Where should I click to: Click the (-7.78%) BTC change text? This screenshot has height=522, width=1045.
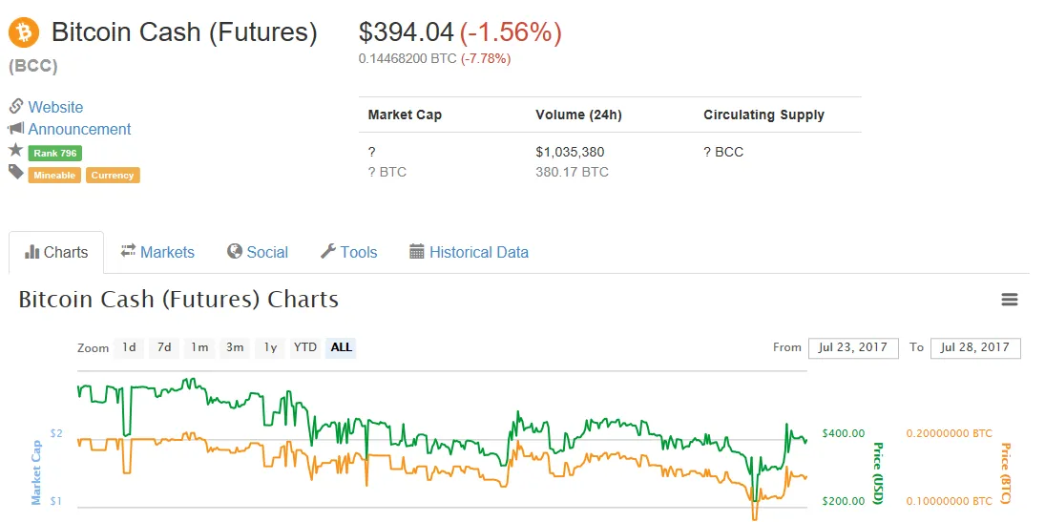coord(486,58)
